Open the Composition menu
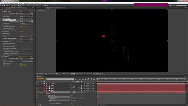Image resolution: width=188 pixels, height=106 pixels. click(x=11, y=3)
